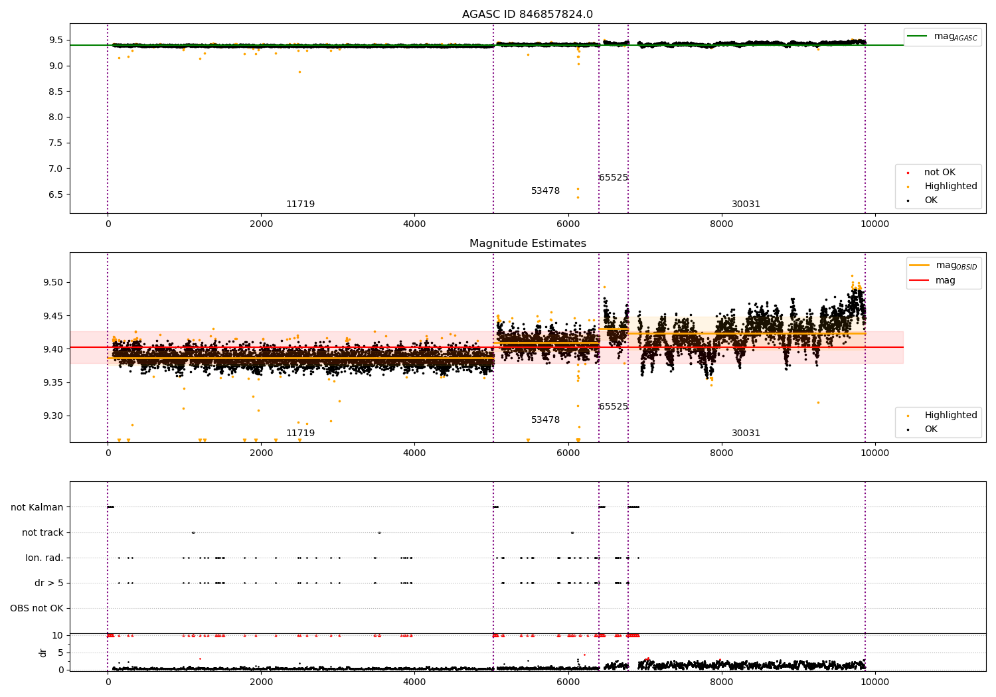This screenshot has height=697, width=996.
Task: Click the 5 tick on the dr axis
Action: [x=61, y=653]
